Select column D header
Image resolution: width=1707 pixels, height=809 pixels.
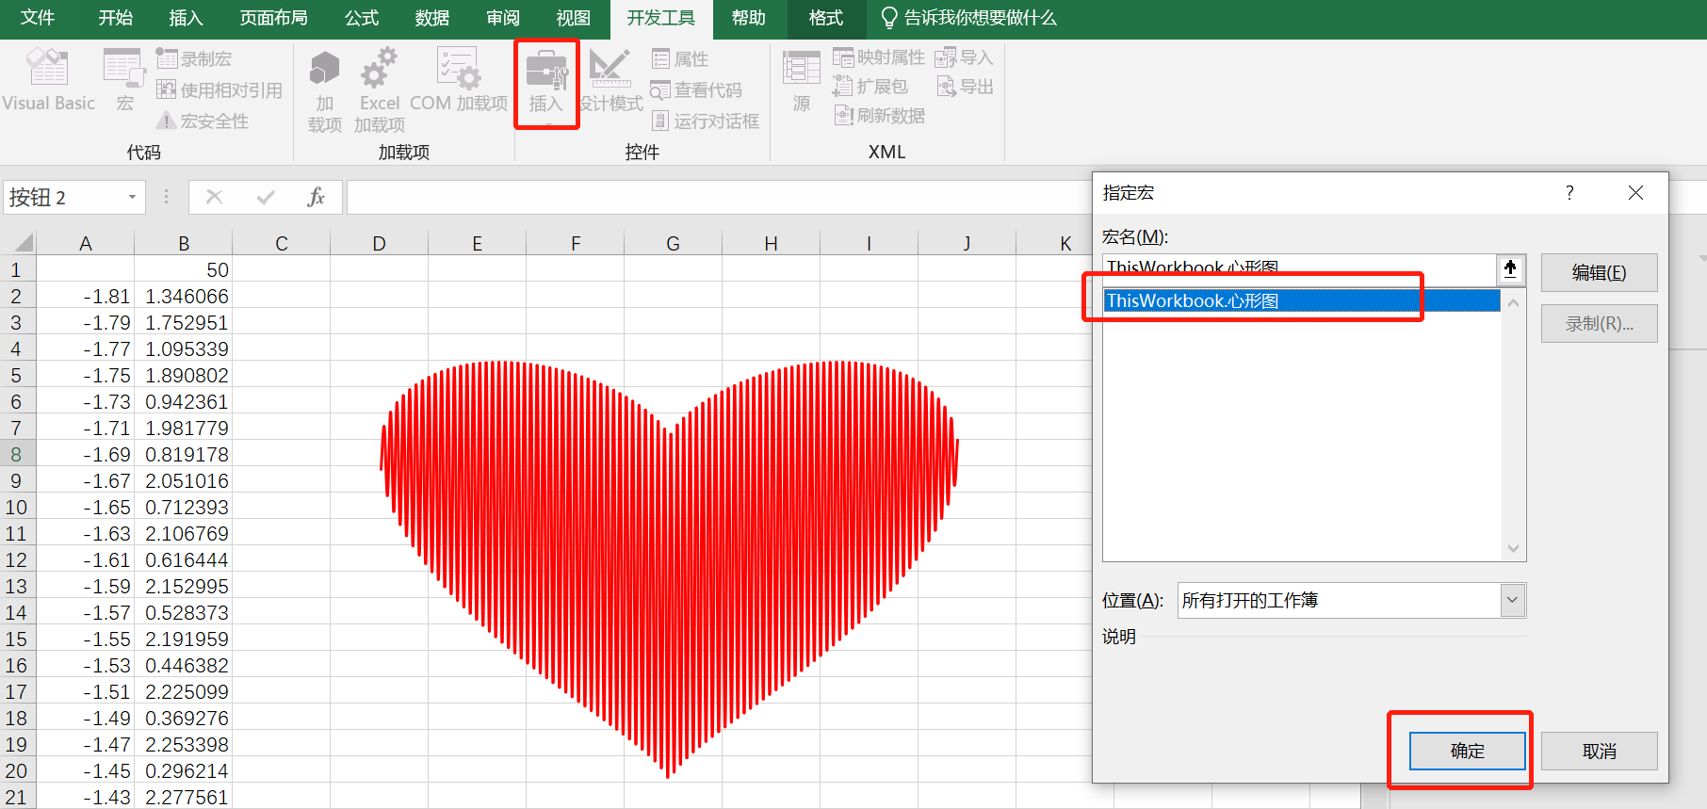click(379, 243)
